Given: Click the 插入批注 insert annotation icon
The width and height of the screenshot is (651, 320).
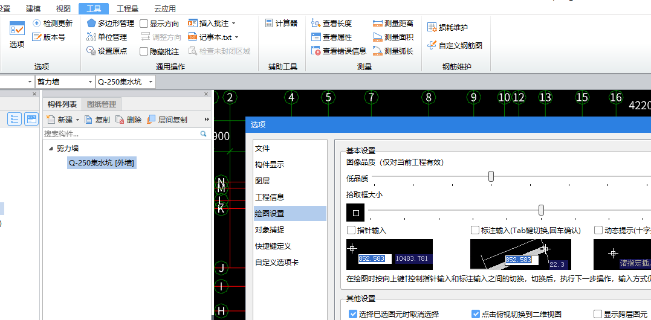Looking at the screenshot, I should pos(192,23).
